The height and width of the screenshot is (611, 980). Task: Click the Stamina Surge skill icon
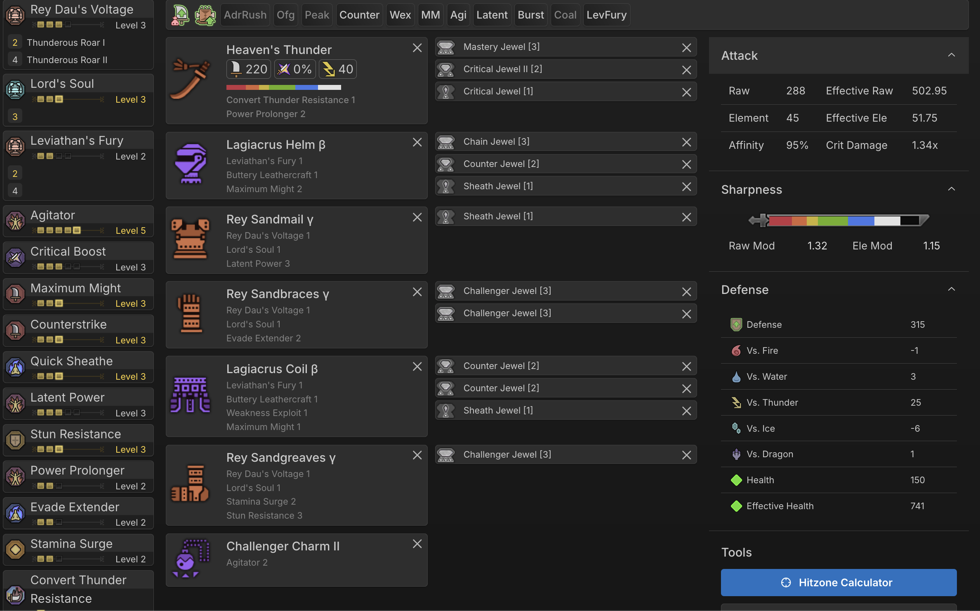coord(15,549)
